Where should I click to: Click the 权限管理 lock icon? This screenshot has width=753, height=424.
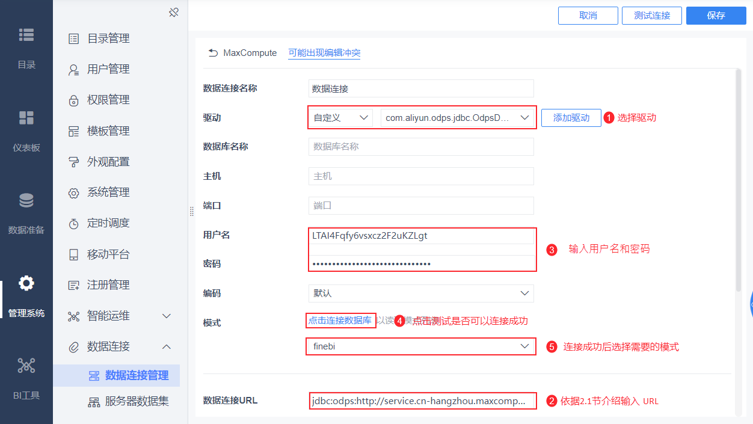tap(74, 100)
